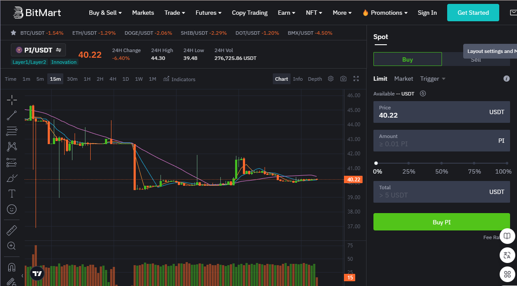Select the trend line drawing tool
The image size is (517, 286).
tap(12, 115)
